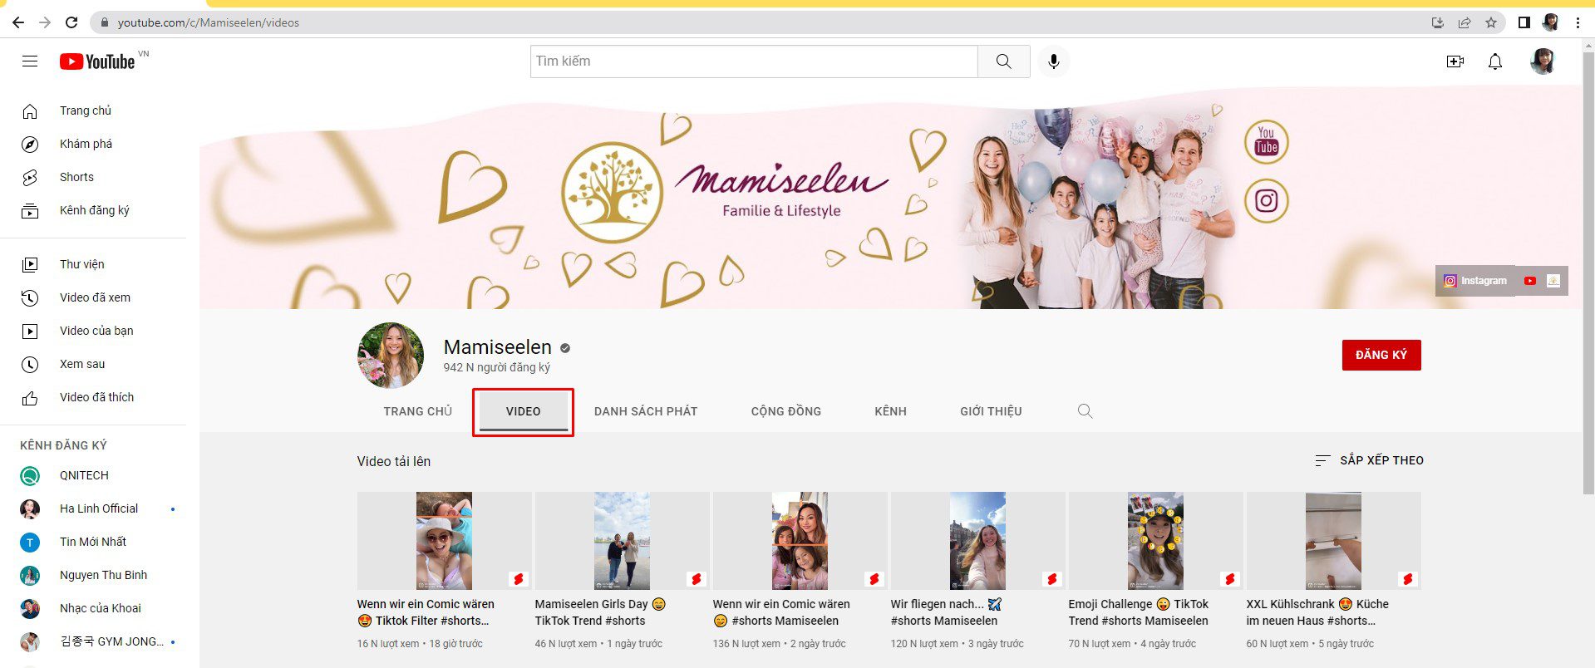Open Chrome three-dot menu
Screen dimensions: 1595x668
pos(1578,22)
